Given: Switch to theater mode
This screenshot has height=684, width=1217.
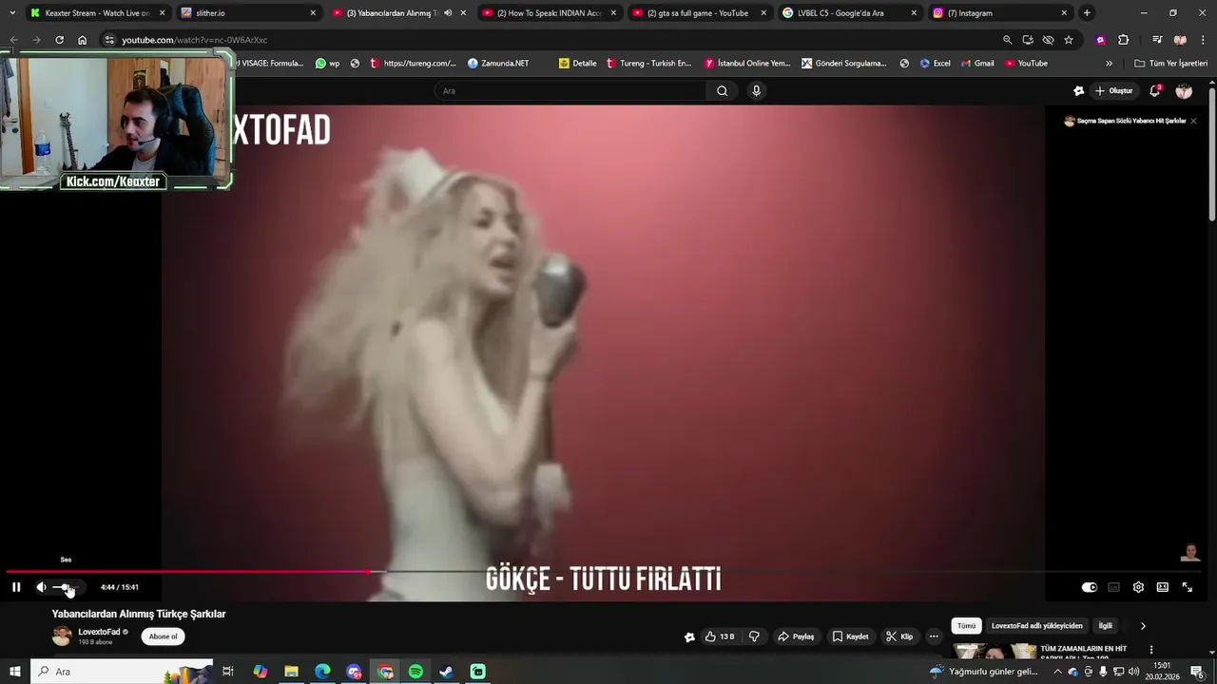Looking at the screenshot, I should point(1162,587).
